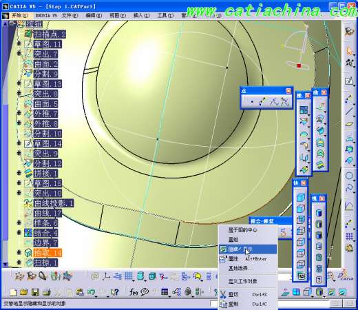Click the tree scroll-down arrow

click(x=5, y=265)
